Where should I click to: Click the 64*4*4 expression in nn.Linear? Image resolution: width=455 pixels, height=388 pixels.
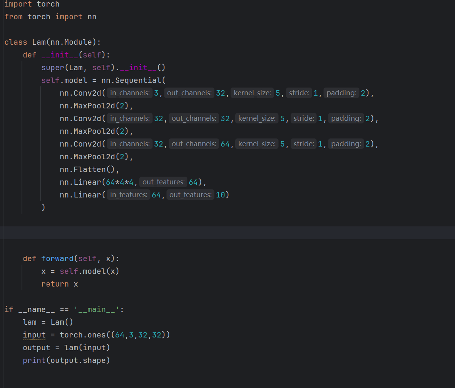tap(120, 182)
